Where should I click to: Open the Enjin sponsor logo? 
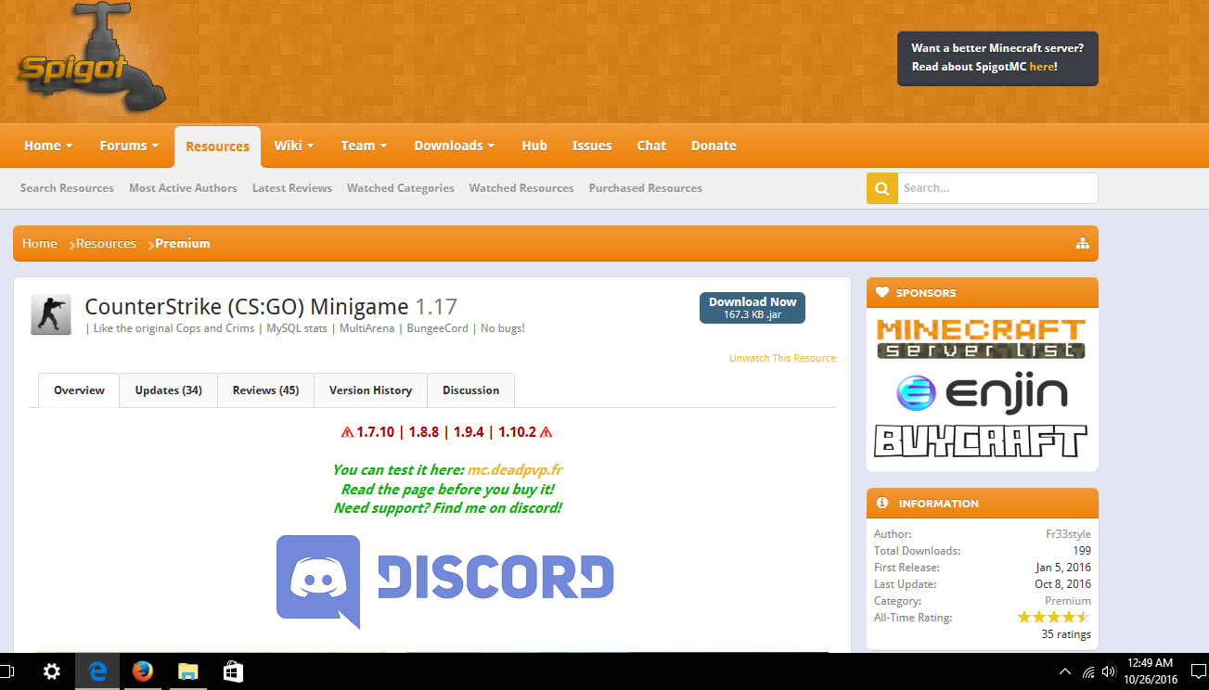click(982, 392)
